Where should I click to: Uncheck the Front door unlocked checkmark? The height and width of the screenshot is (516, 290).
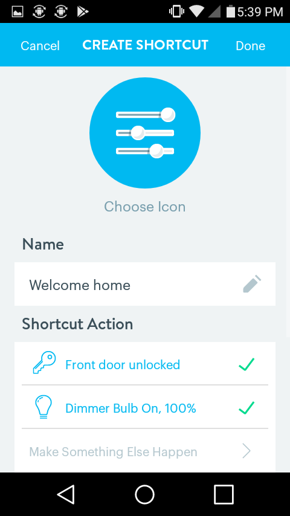[x=246, y=364]
